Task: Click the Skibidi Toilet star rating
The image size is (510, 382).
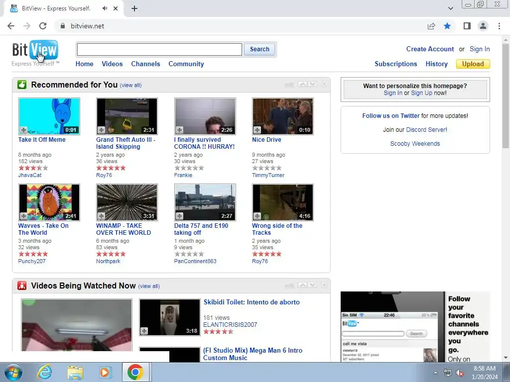Action: click(218, 332)
